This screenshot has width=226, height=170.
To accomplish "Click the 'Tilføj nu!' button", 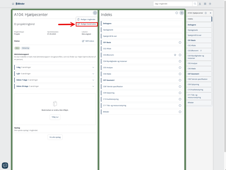I will click(x=55, y=117).
